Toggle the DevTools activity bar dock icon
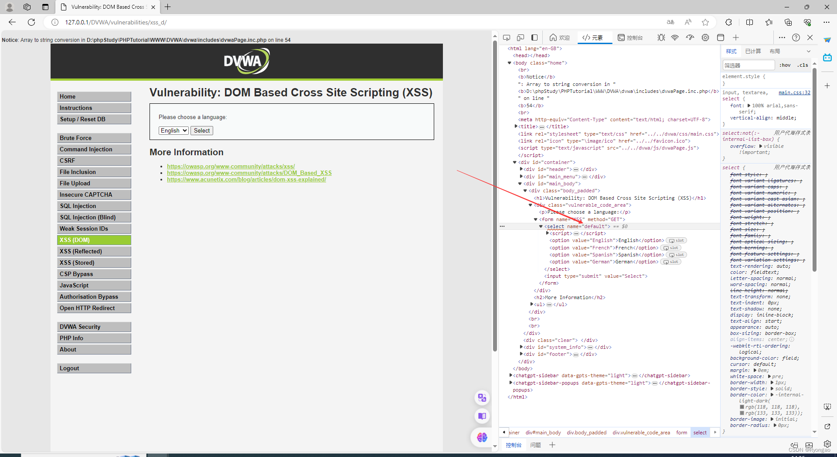The image size is (837, 457). click(x=534, y=38)
